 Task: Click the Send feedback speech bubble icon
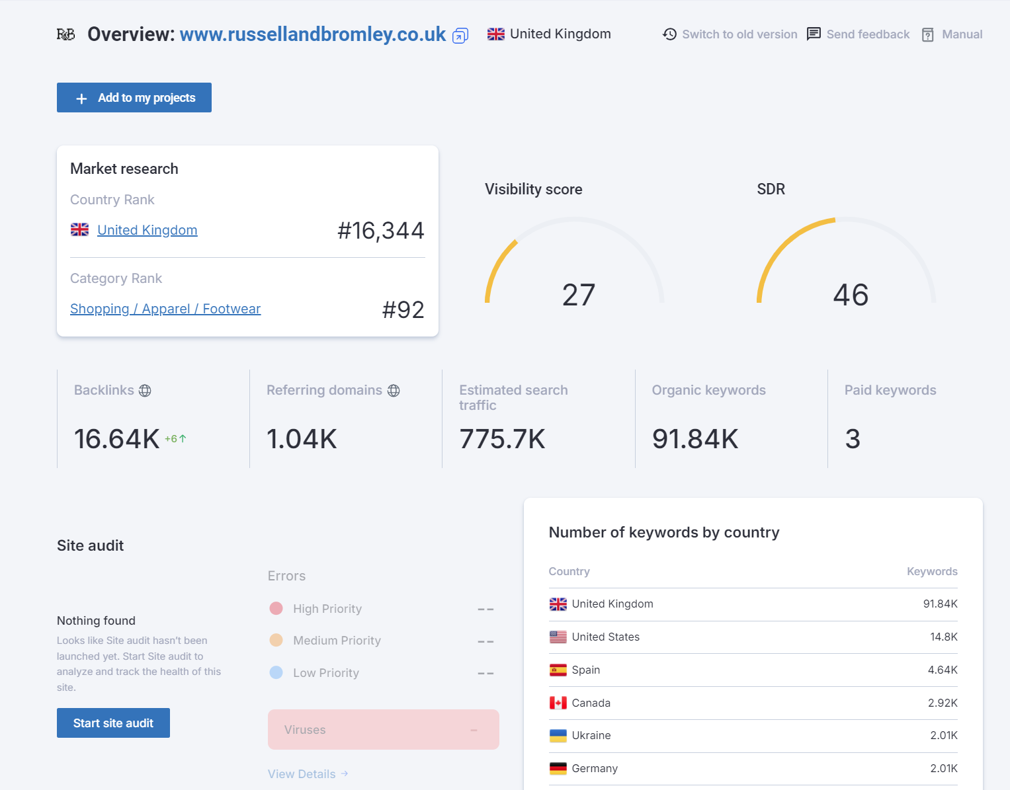813,34
